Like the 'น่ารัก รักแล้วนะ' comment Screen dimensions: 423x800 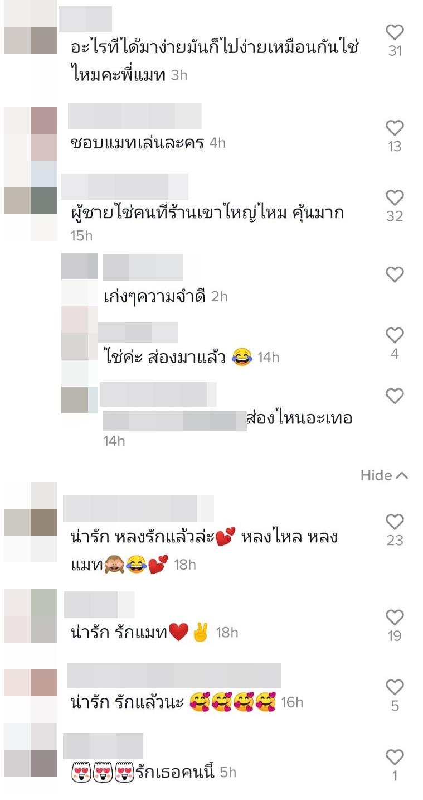point(395,687)
